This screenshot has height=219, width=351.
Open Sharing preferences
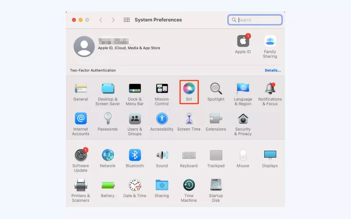(162, 188)
